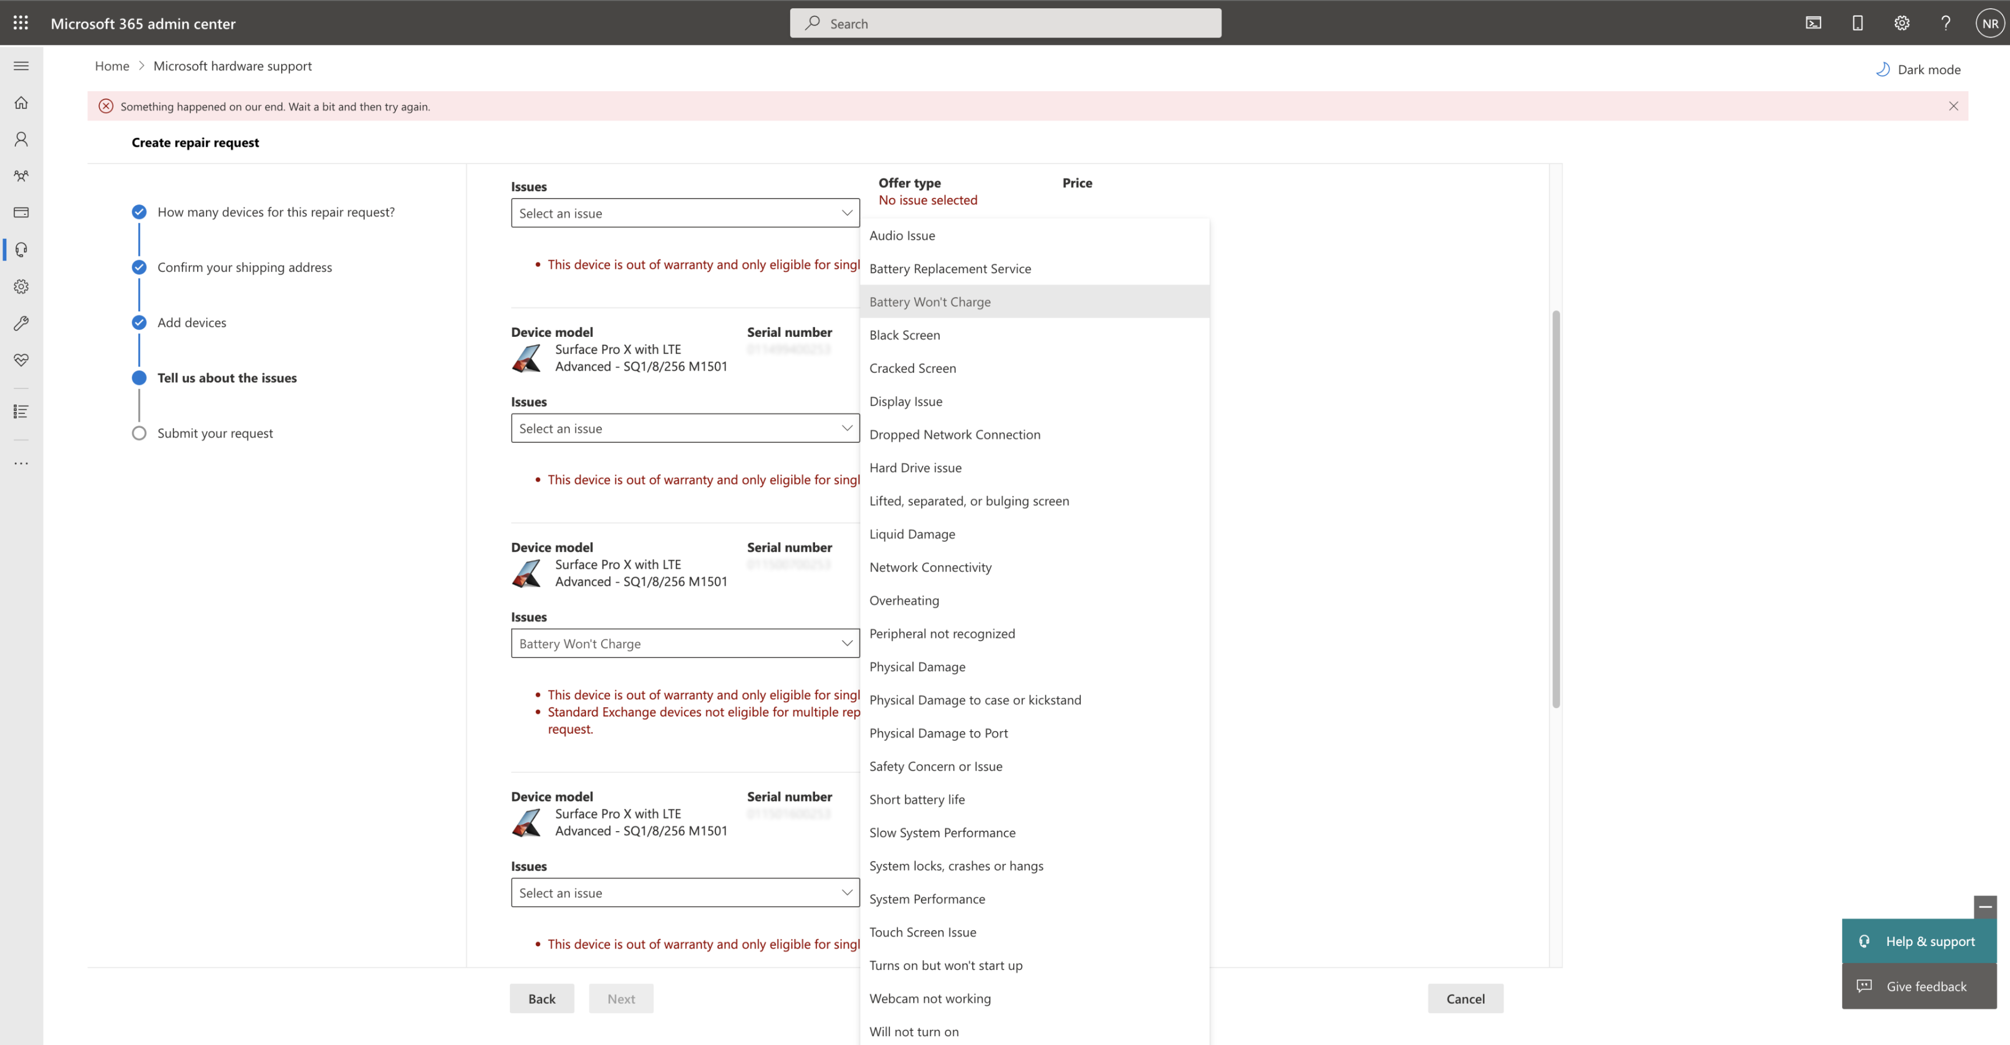Open the bottom 'Select an issue' dropdown
Screen dimensions: 2010x1045
pyautogui.click(x=685, y=893)
